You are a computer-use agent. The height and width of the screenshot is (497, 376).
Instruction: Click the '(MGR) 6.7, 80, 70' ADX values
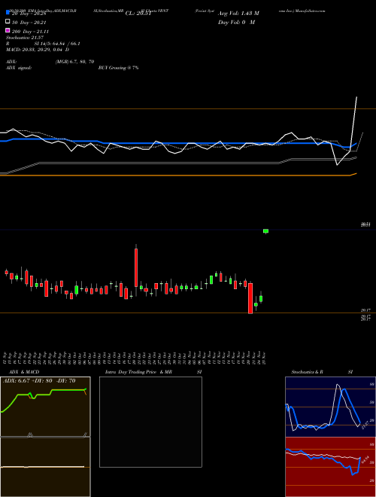pyautogui.click(x=74, y=62)
